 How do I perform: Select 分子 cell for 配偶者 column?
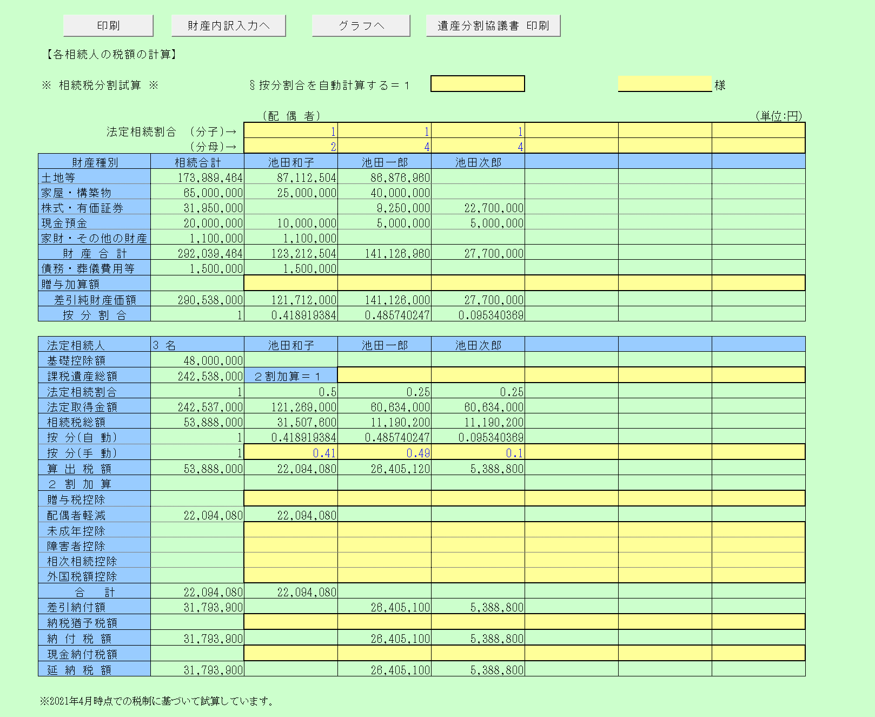(291, 131)
